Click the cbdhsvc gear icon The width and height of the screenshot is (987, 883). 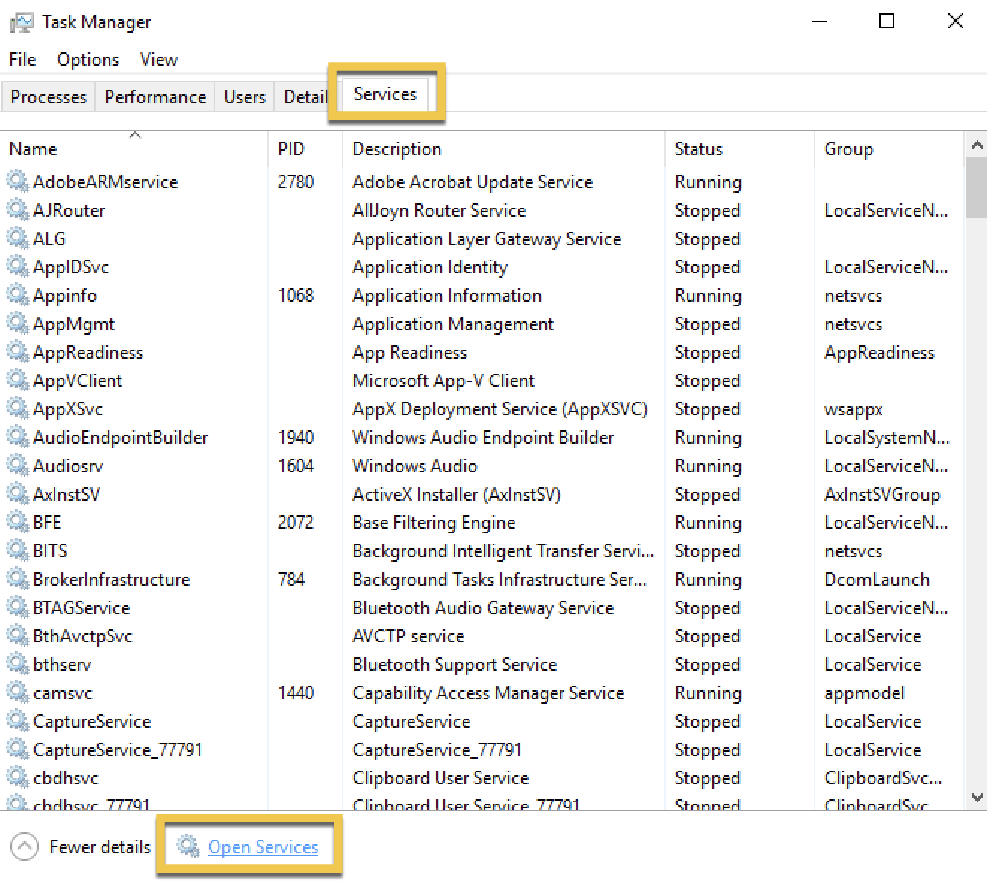coord(18,778)
